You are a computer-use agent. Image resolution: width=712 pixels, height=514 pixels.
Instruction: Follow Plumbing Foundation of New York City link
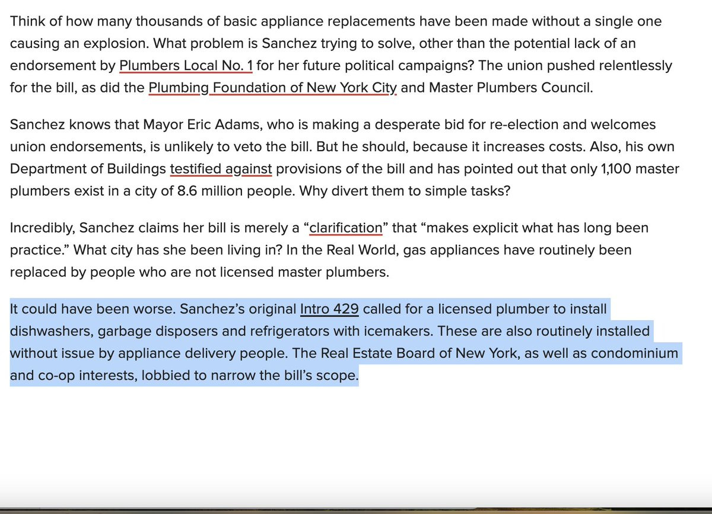click(x=273, y=88)
